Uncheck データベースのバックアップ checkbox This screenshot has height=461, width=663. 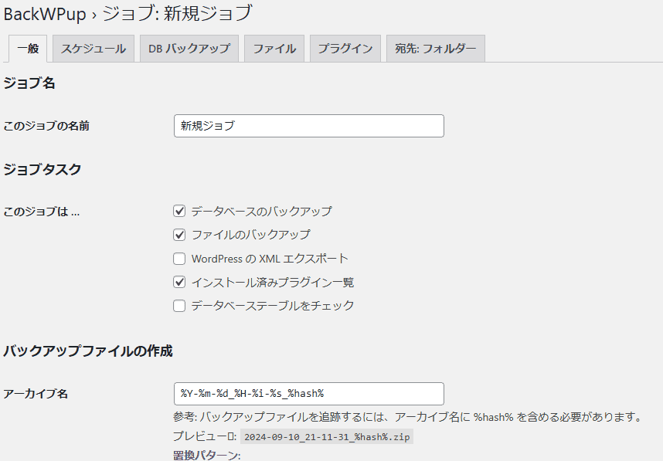click(179, 211)
